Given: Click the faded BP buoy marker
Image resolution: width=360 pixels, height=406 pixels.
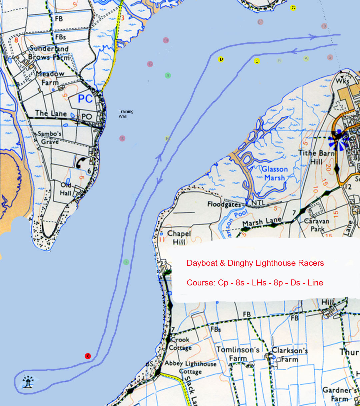Looking at the screenshot, I should pos(260,22).
